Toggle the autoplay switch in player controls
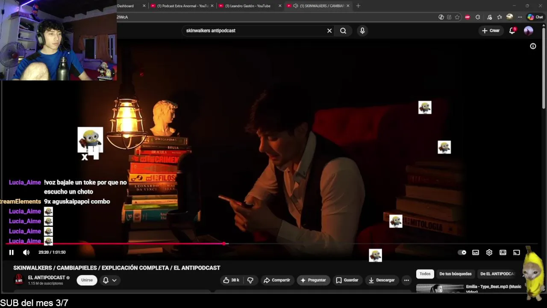The width and height of the screenshot is (547, 308). pyautogui.click(x=462, y=252)
